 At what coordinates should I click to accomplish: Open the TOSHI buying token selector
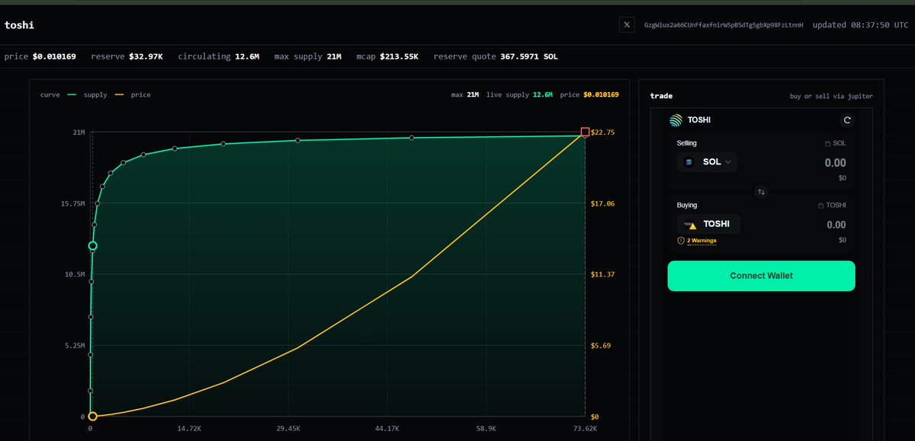[708, 224]
